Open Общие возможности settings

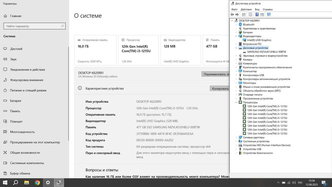(x=25, y=152)
